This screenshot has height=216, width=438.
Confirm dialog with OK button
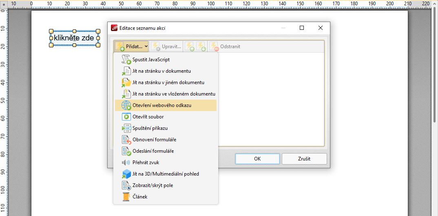point(257,159)
